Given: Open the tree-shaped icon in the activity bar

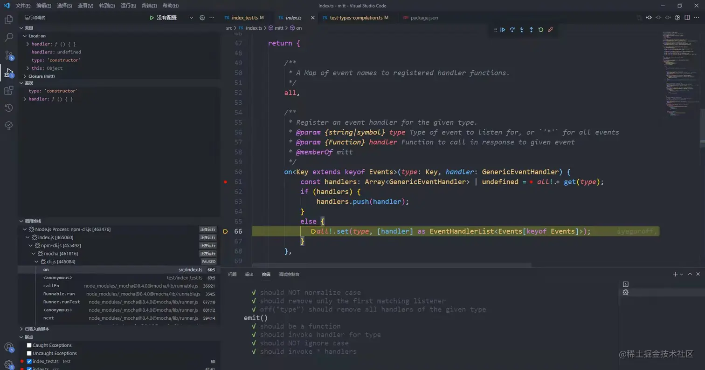Looking at the screenshot, I should (x=8, y=125).
